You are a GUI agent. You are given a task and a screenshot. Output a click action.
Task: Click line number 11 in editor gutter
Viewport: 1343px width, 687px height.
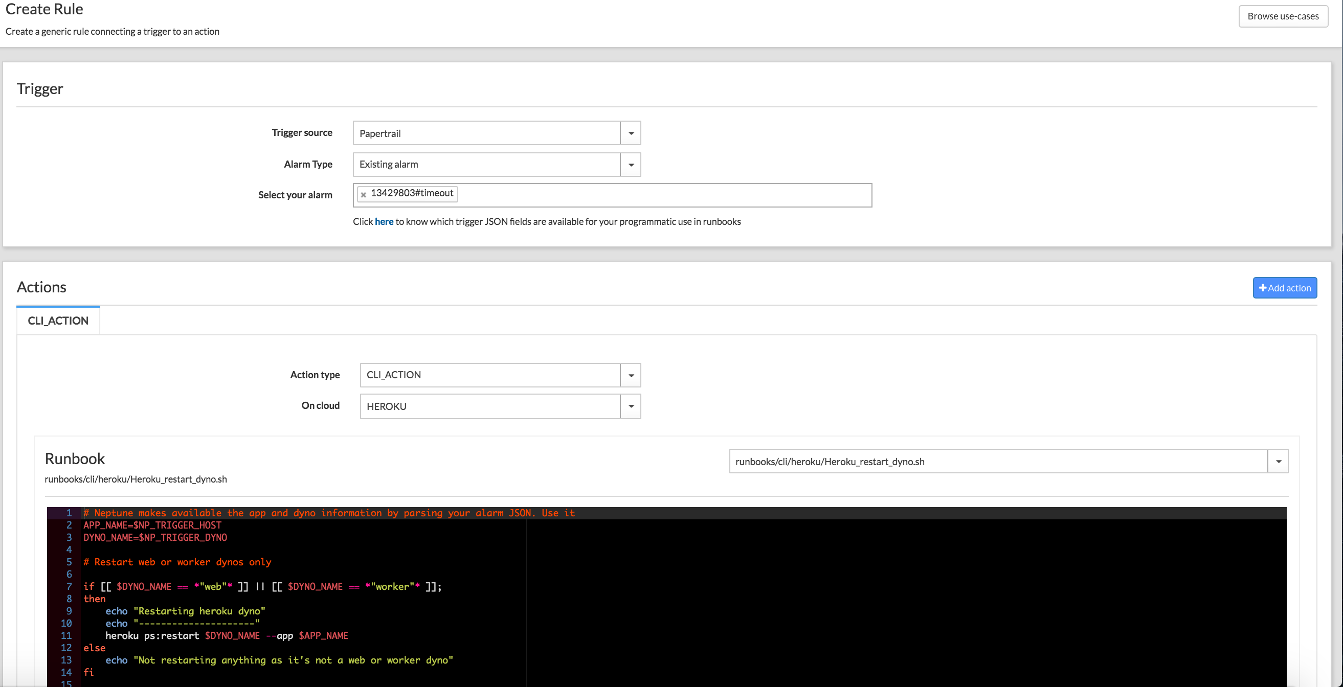pos(66,635)
